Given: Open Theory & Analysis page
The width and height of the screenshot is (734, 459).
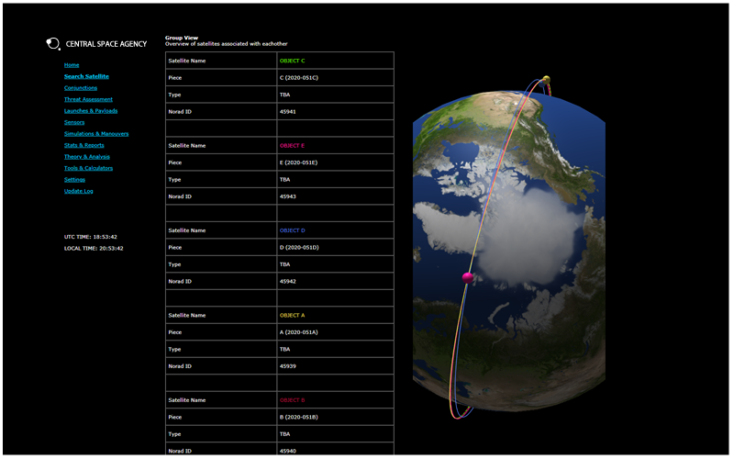Looking at the screenshot, I should pyautogui.click(x=87, y=157).
